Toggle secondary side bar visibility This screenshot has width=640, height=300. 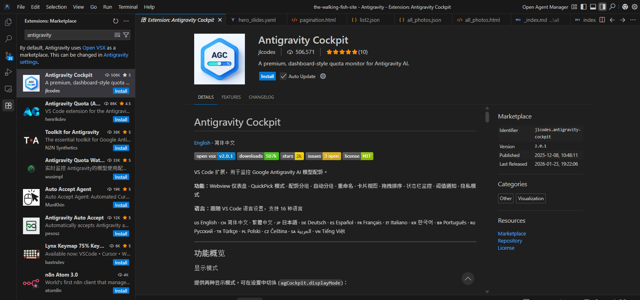tap(602, 7)
